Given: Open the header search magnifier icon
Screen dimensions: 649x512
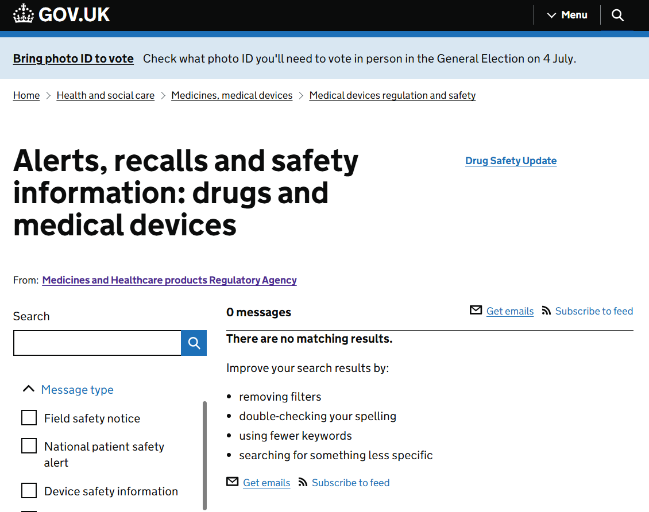Looking at the screenshot, I should point(617,15).
